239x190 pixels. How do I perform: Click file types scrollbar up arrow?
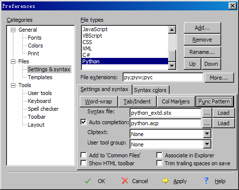(172, 30)
